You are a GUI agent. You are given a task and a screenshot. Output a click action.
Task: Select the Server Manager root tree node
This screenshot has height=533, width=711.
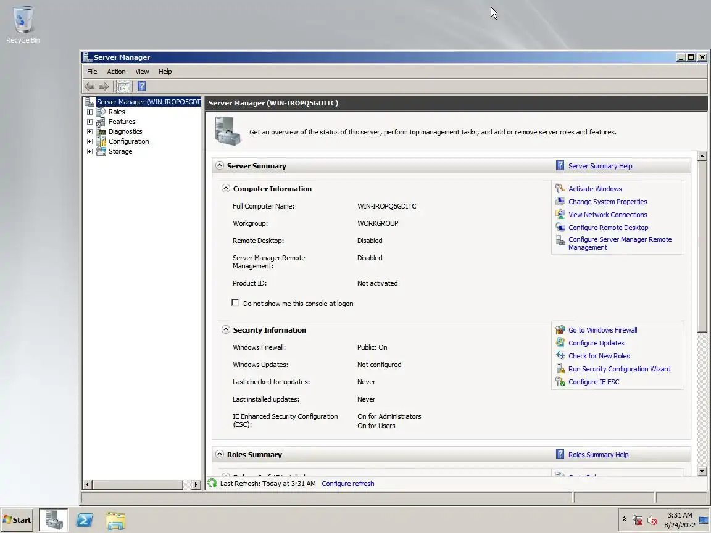tap(148, 102)
